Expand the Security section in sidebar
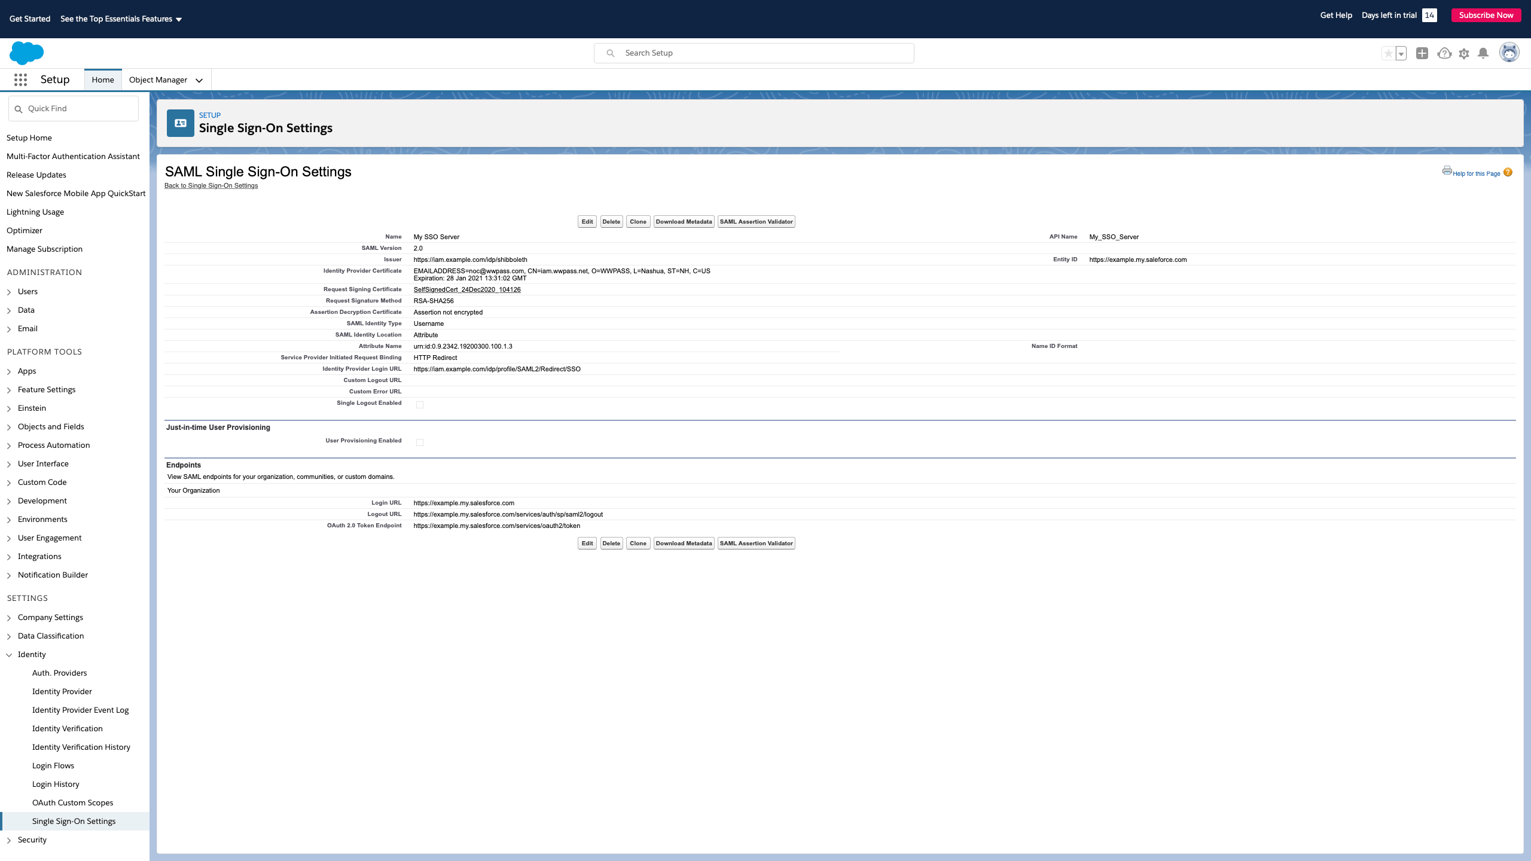 click(9, 839)
